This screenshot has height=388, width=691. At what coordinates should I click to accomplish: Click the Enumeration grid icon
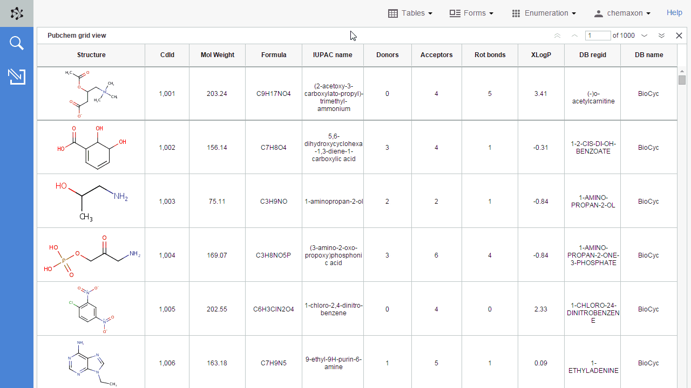[516, 13]
